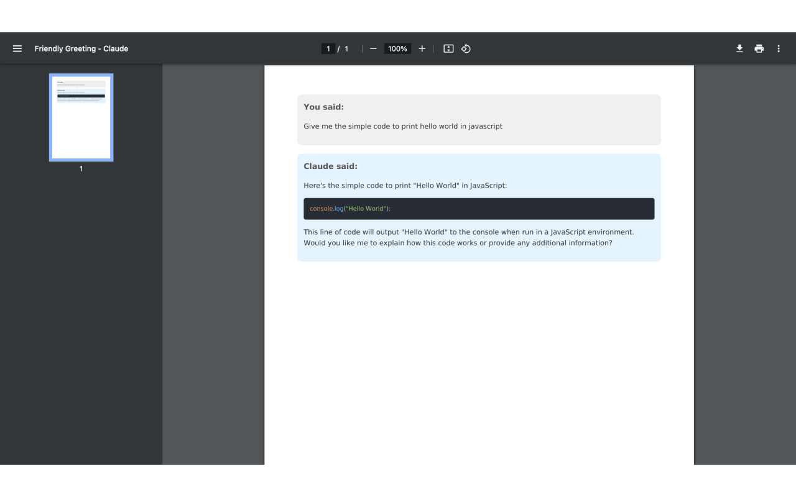The width and height of the screenshot is (796, 497).
Task: Click the document title 'Friendly Greeting - Claude'
Action: pyautogui.click(x=81, y=48)
